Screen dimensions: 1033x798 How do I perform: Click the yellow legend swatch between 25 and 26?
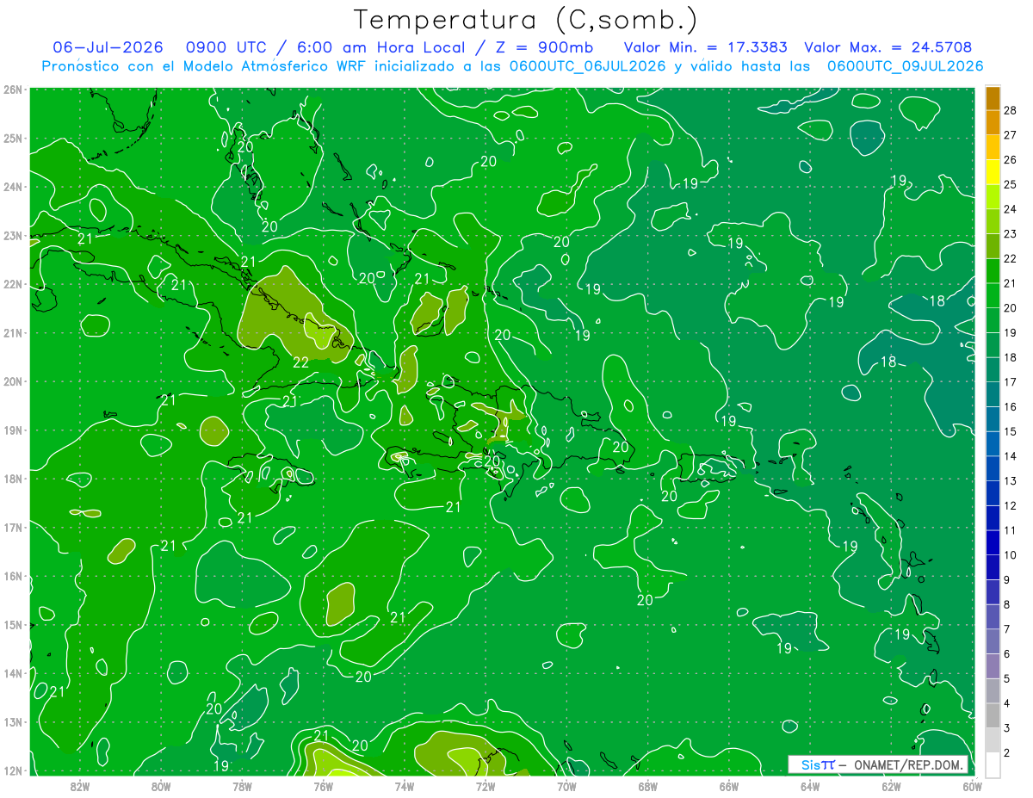(x=993, y=173)
